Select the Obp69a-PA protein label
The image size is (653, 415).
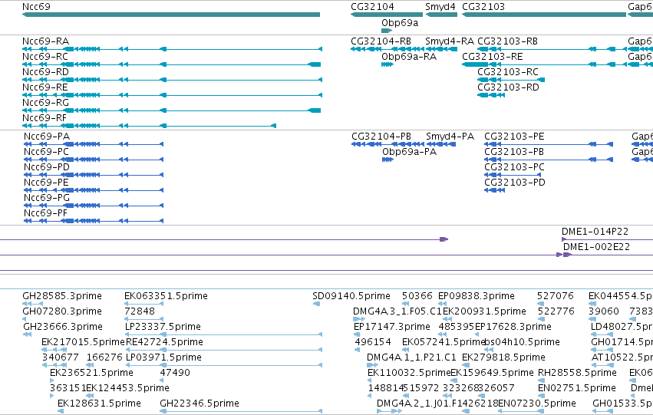coord(410,152)
